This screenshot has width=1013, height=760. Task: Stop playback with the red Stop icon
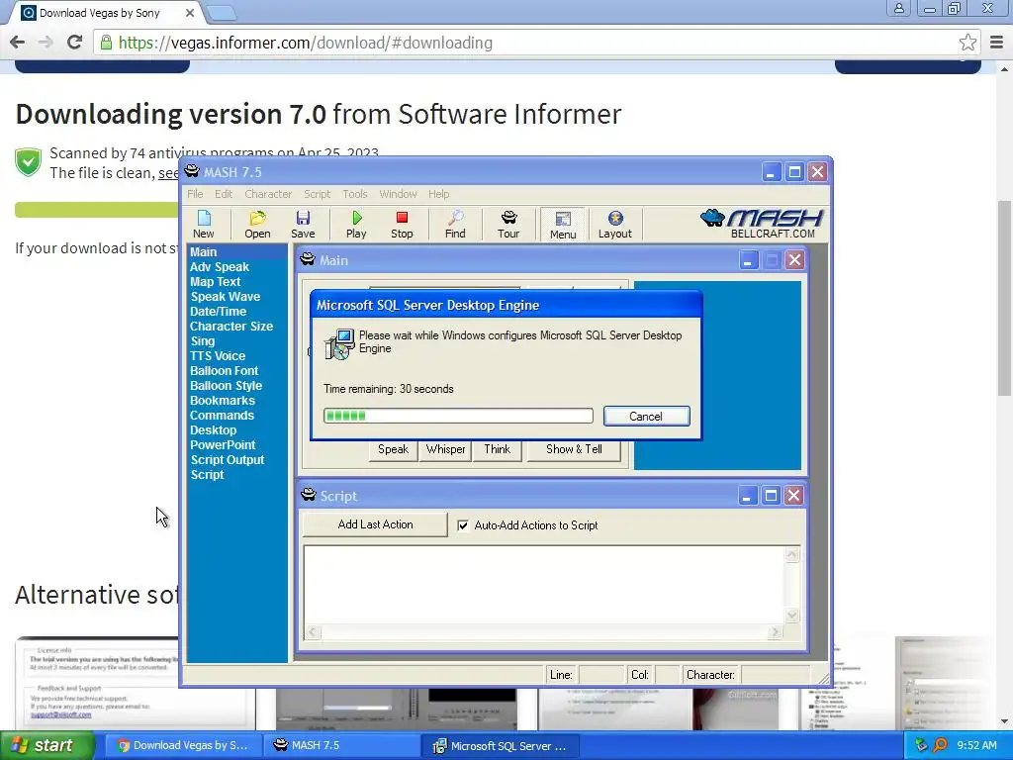point(402,225)
